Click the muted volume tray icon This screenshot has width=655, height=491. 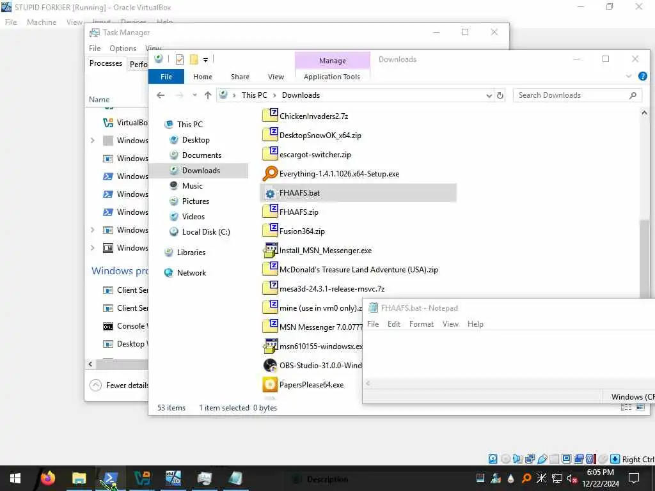pos(572,478)
